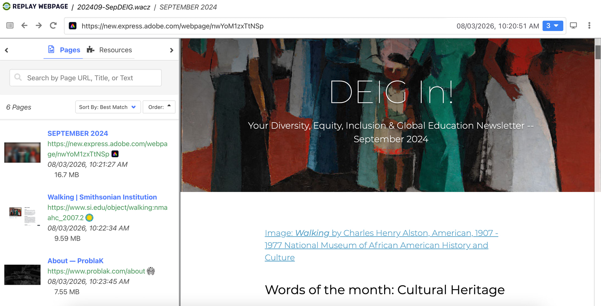The height and width of the screenshot is (306, 601).
Task: Open the SEPTEMBER 2024 page title link
Action: pos(78,133)
